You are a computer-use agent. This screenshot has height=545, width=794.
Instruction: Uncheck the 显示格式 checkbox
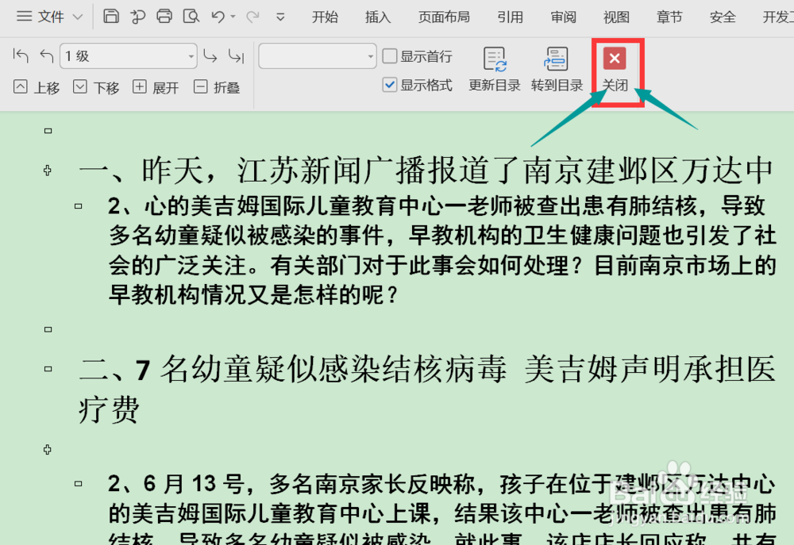click(389, 85)
